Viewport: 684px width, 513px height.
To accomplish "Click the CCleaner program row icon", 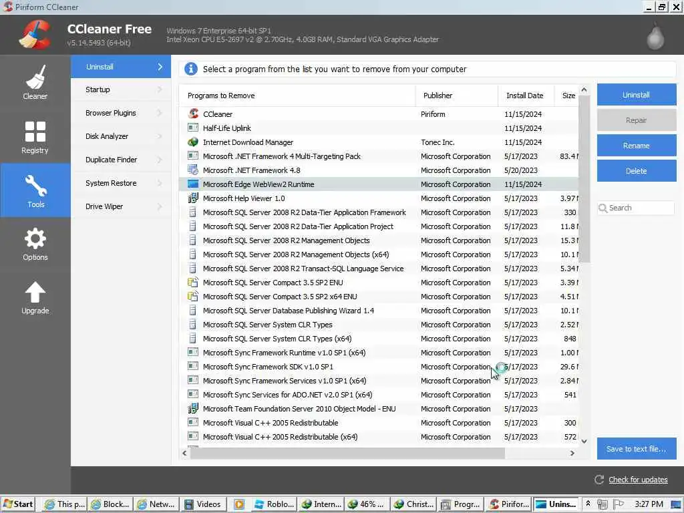I will 193,114.
